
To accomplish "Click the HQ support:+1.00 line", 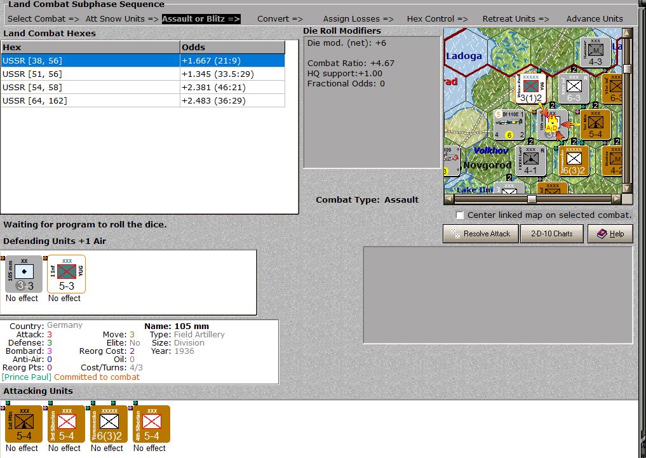I will pos(344,73).
